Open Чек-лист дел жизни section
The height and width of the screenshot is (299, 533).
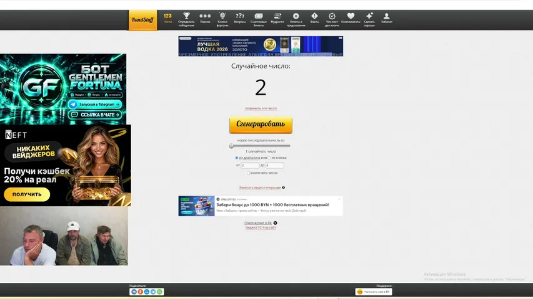click(332, 20)
